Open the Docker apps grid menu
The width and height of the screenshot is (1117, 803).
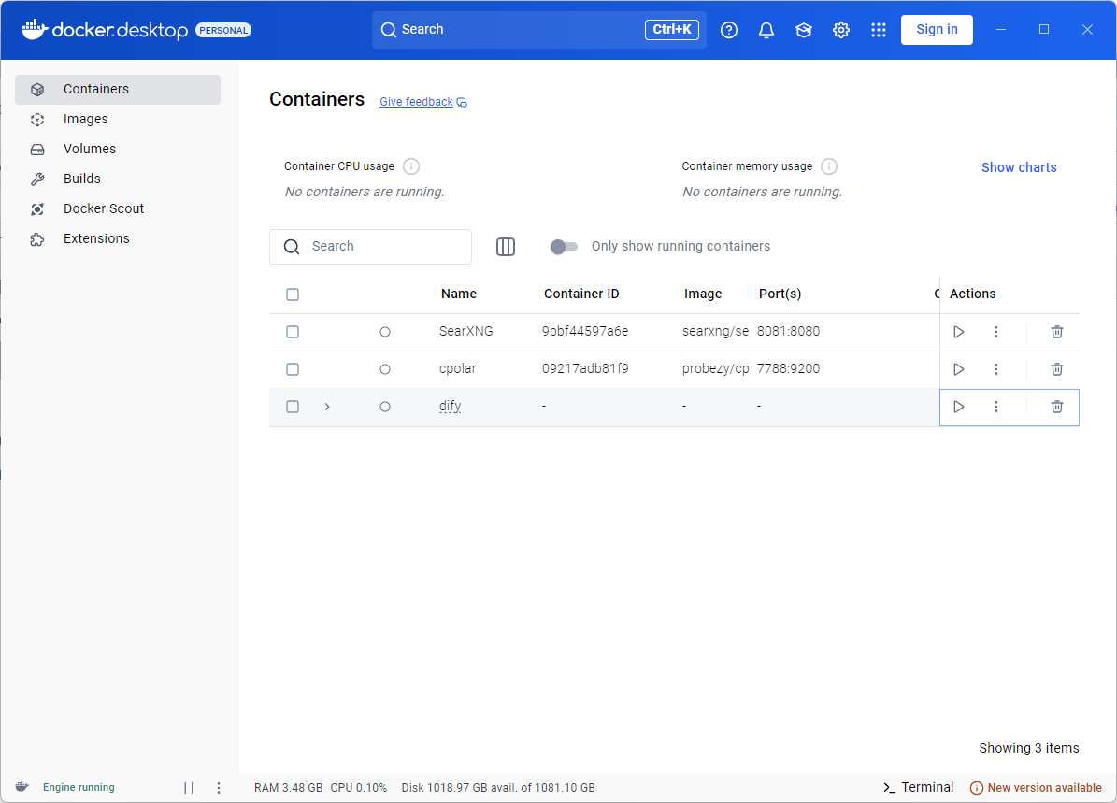[879, 30]
